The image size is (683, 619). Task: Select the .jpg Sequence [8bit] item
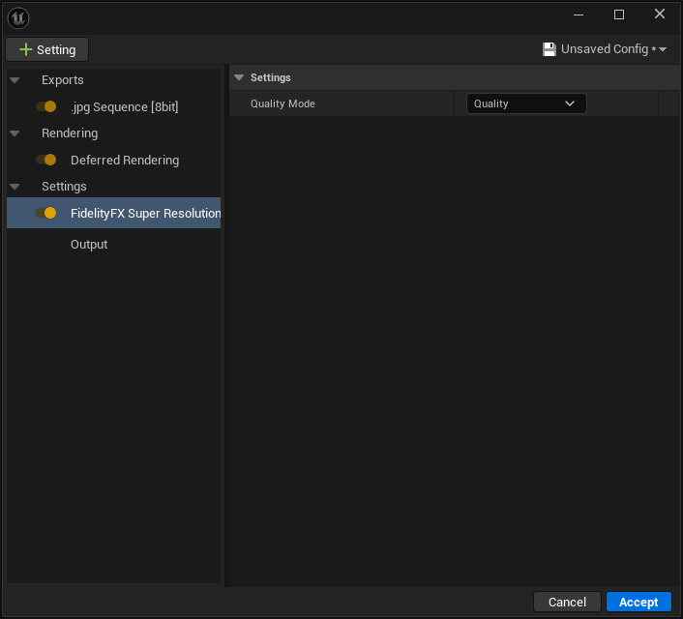(124, 106)
